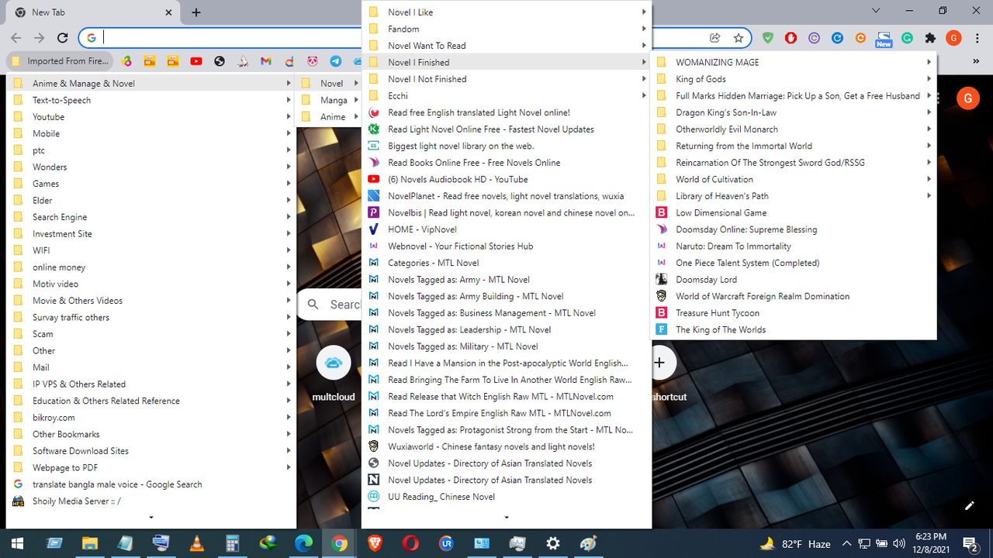Image resolution: width=993 pixels, height=558 pixels.
Task: Open Categories - MTL Novel bookmark
Action: pos(507,263)
